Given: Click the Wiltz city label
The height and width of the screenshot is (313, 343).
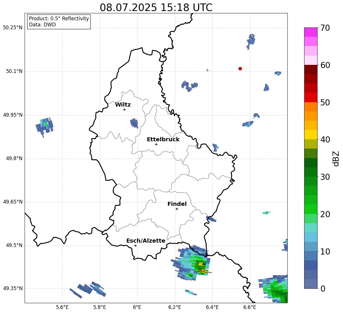Looking at the screenshot, I should point(123,105).
